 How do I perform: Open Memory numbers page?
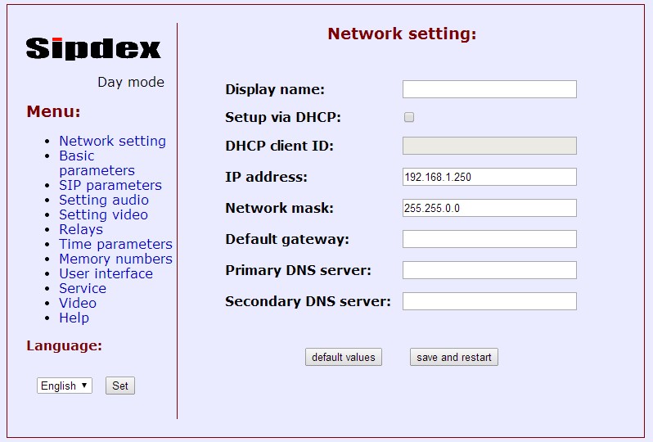pyautogui.click(x=115, y=259)
